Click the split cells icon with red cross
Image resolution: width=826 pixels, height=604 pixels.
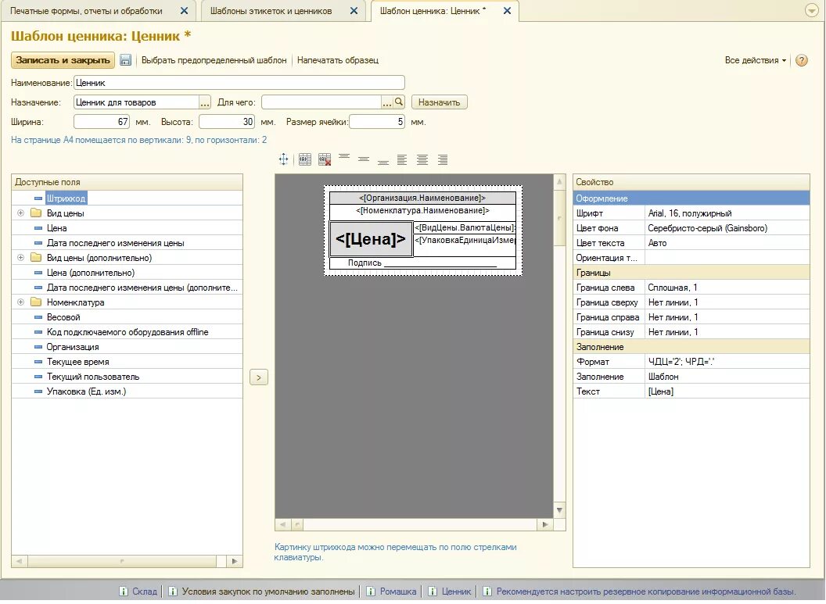click(325, 159)
